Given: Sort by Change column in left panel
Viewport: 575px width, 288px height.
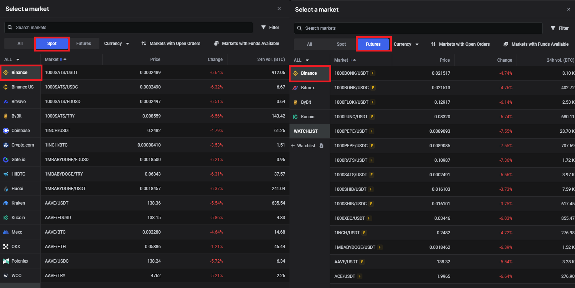Looking at the screenshot, I should pyautogui.click(x=215, y=59).
